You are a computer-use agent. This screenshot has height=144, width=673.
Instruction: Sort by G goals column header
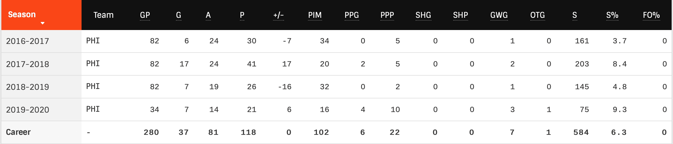[179, 15]
